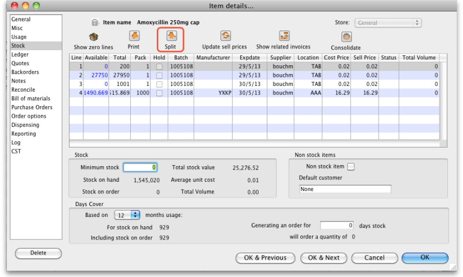Click the Minimum stock input field
Viewport: 463px width, 277px height.
pos(140,167)
